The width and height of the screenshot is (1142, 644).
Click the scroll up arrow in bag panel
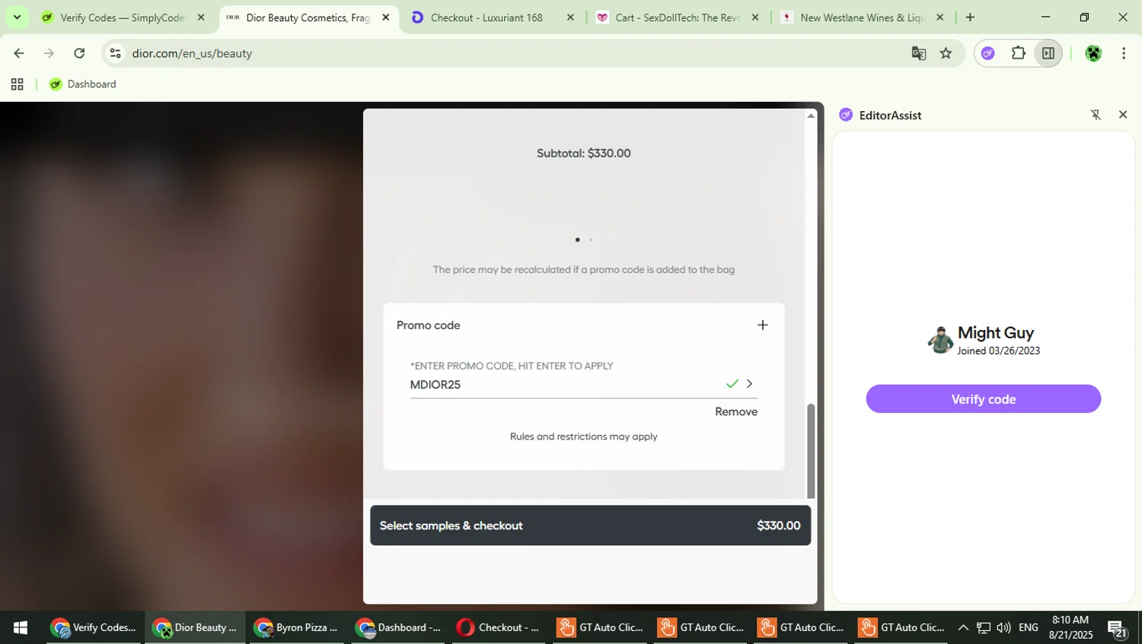pos(811,116)
